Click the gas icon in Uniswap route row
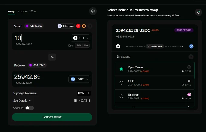The image size is (206, 132). [x=183, y=98]
